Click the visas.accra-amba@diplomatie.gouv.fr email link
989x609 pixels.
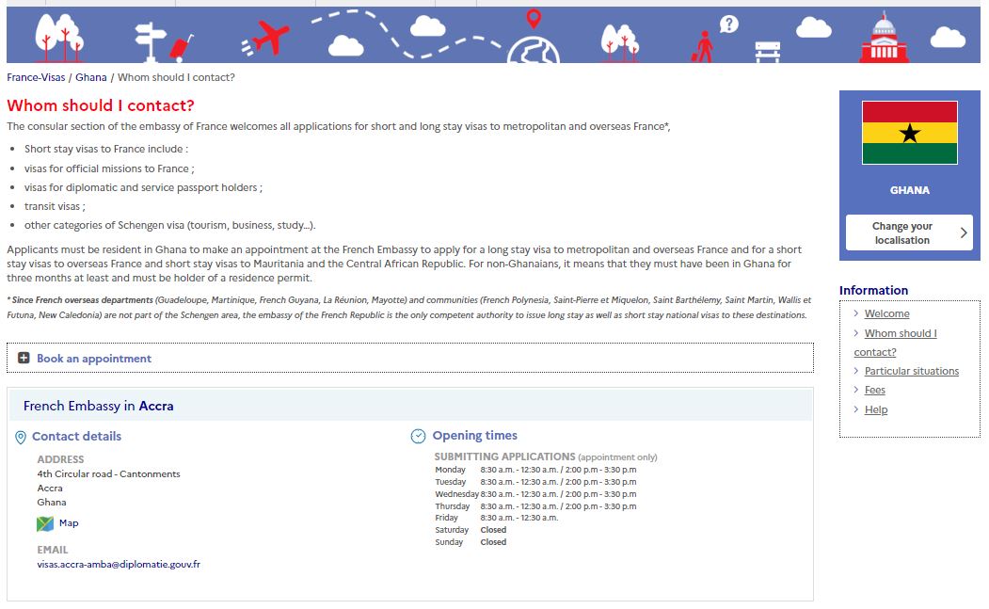119,564
